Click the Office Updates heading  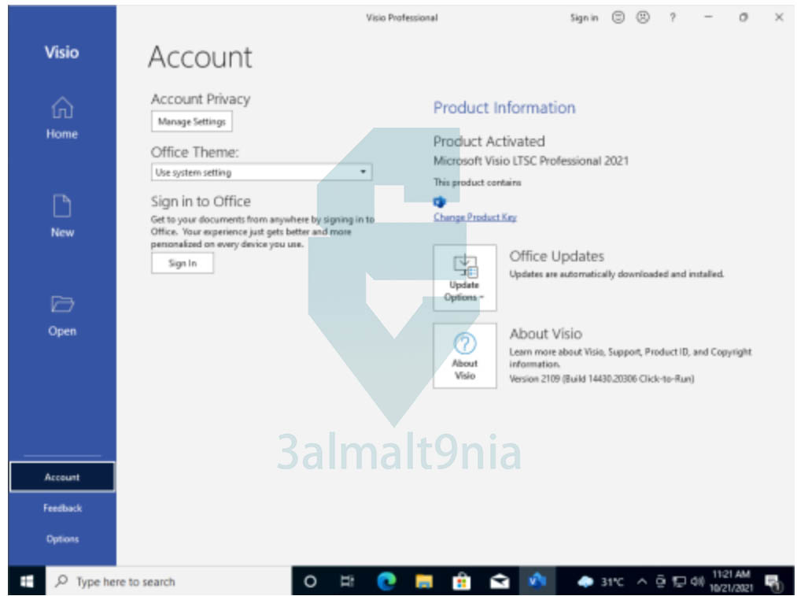click(556, 257)
